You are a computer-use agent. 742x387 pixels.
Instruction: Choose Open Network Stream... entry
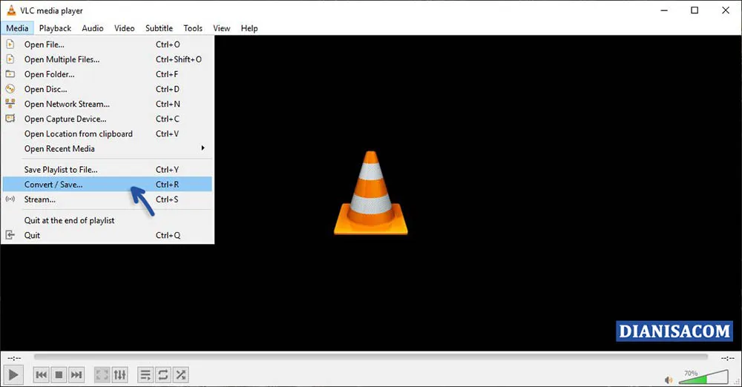click(x=108, y=104)
